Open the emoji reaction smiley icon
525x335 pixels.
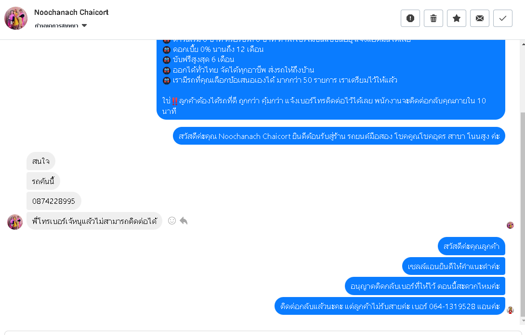point(172,221)
